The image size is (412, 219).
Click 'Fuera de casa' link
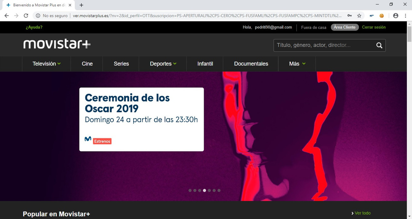click(314, 27)
